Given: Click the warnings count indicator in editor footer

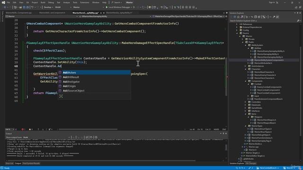Looking at the screenshot, I should coord(31,129).
